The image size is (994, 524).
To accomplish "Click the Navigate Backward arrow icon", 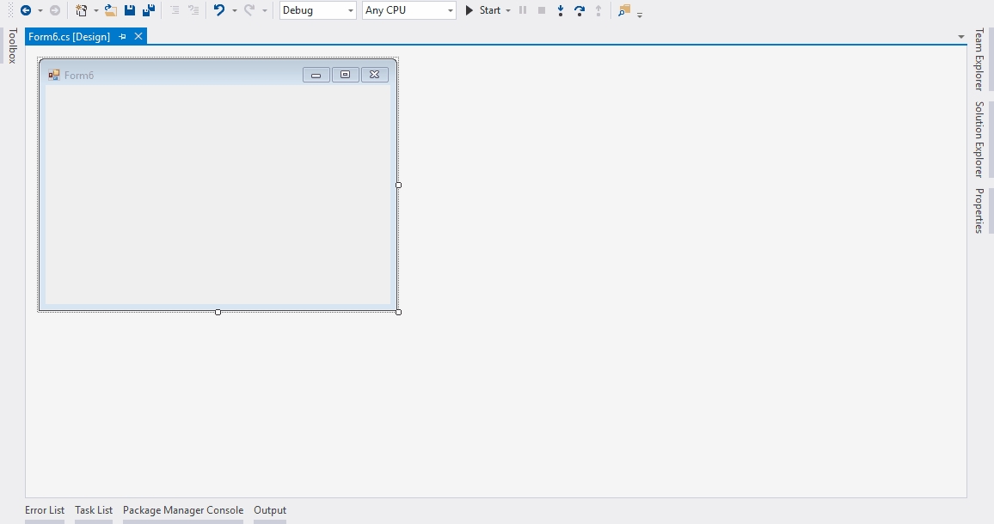I will [26, 10].
